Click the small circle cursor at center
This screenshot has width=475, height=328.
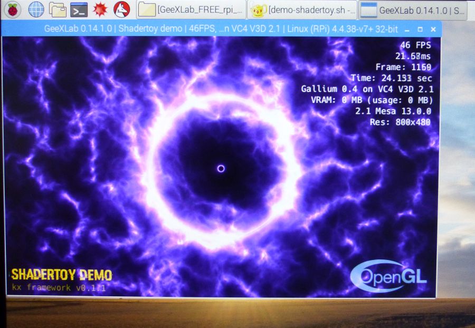(221, 169)
